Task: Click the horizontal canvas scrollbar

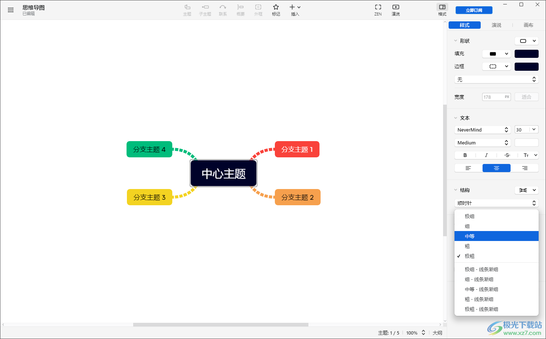Action: [x=221, y=325]
